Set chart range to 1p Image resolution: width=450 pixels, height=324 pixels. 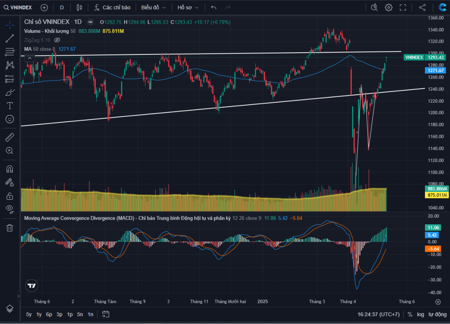(70, 314)
